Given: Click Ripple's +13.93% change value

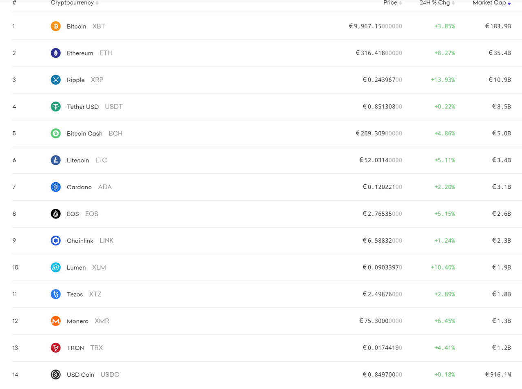Looking at the screenshot, I should 443,80.
